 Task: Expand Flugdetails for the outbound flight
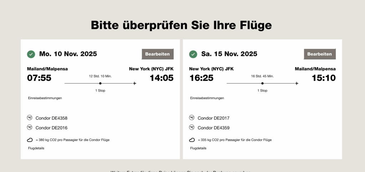pos(36,148)
